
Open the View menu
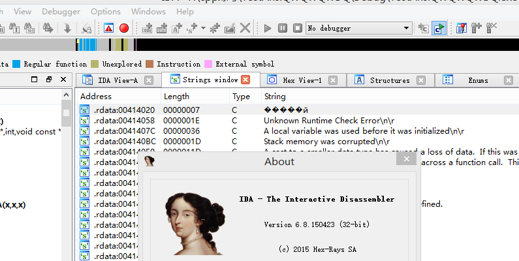coord(22,12)
